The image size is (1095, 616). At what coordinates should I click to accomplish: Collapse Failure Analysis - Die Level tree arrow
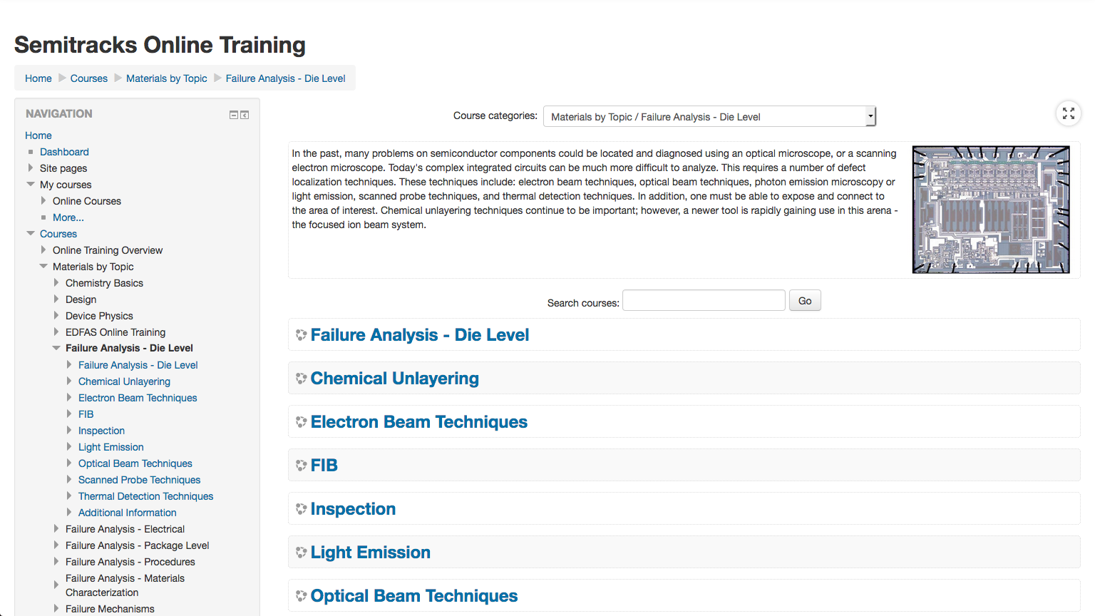coord(56,349)
